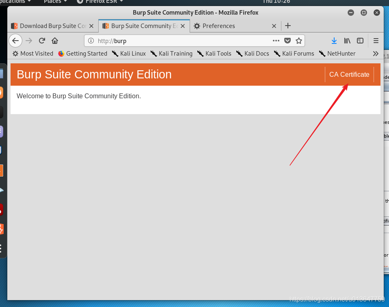The height and width of the screenshot is (307, 389).
Task: Switch to the Download Burp Suite tab
Action: [x=53, y=26]
